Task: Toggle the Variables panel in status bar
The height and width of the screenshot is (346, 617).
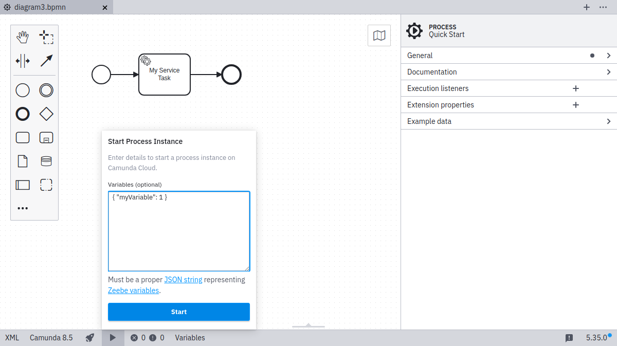Action: coord(190,338)
